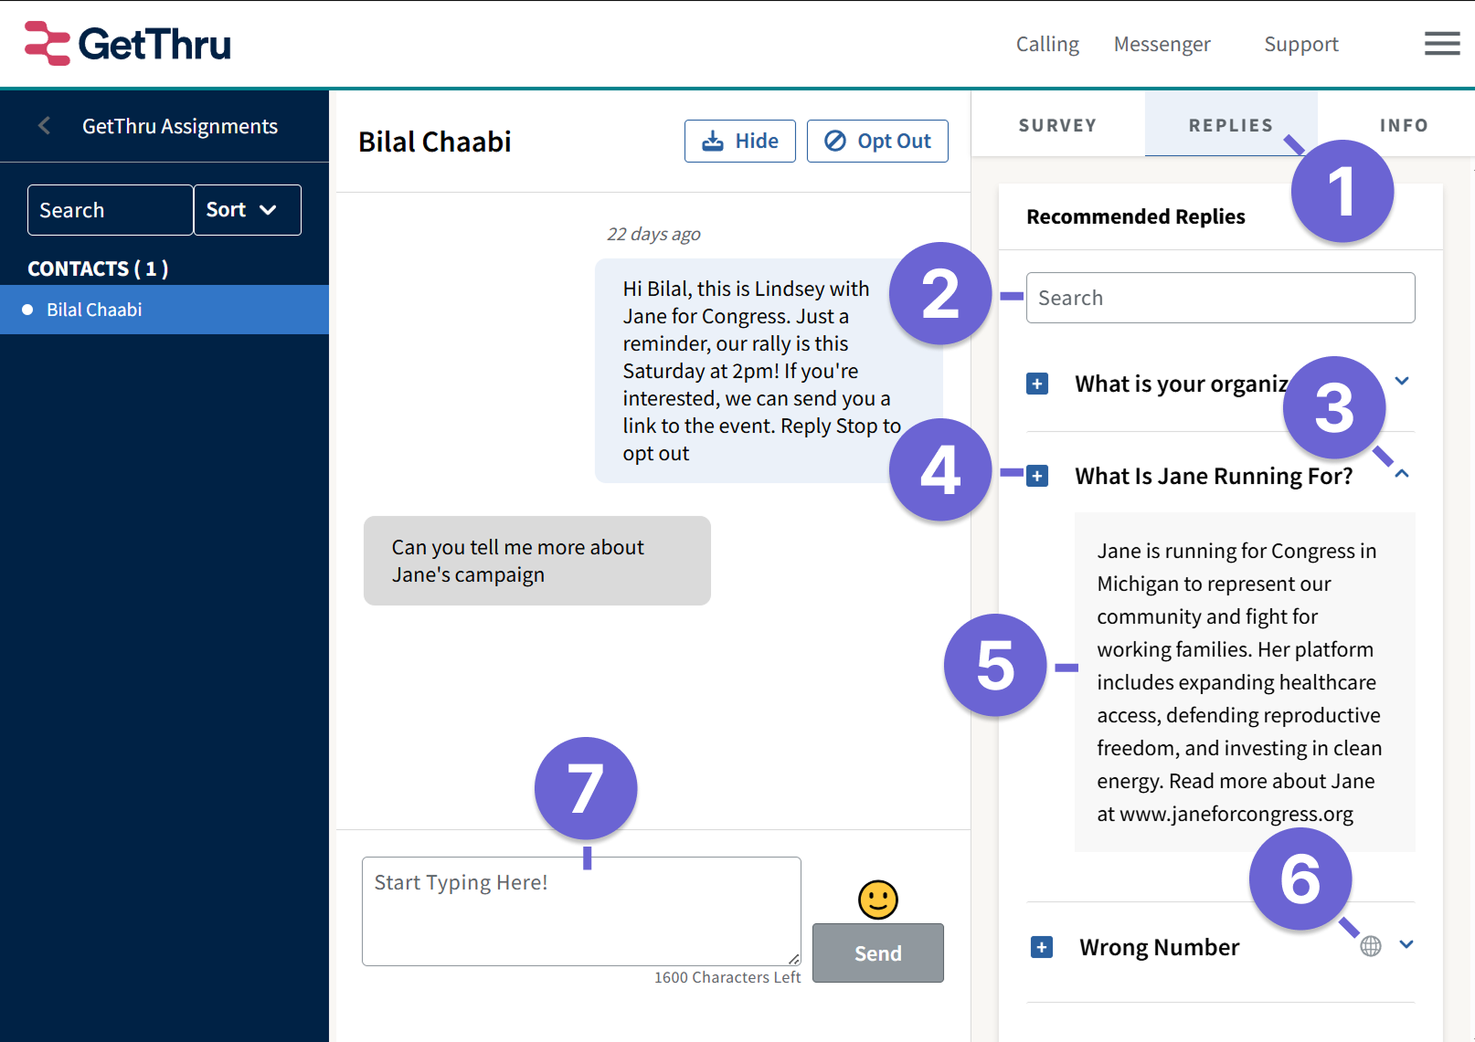
Task: Insert the 'What Is Jane Running For?' reply with plus icon
Action: pos(1037,476)
